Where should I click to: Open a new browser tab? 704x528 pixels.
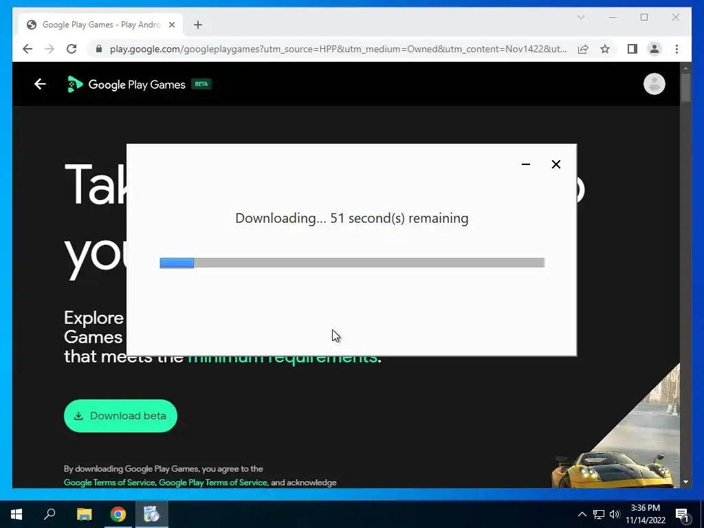click(198, 25)
